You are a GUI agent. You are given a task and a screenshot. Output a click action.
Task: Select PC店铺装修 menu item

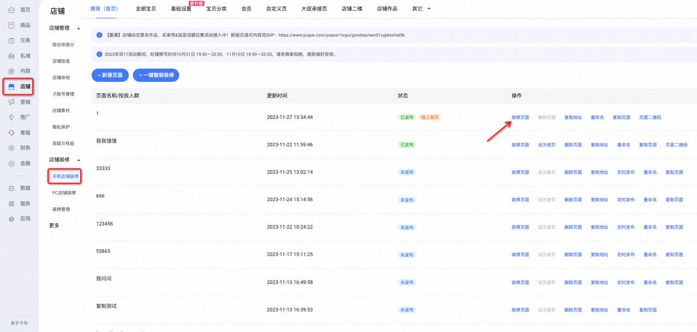(64, 193)
